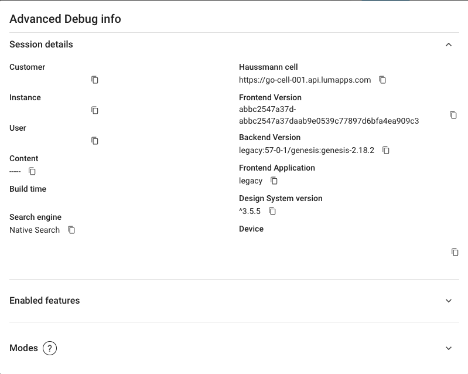Image resolution: width=468 pixels, height=374 pixels.
Task: Click the Modes heading text
Action: (23, 348)
